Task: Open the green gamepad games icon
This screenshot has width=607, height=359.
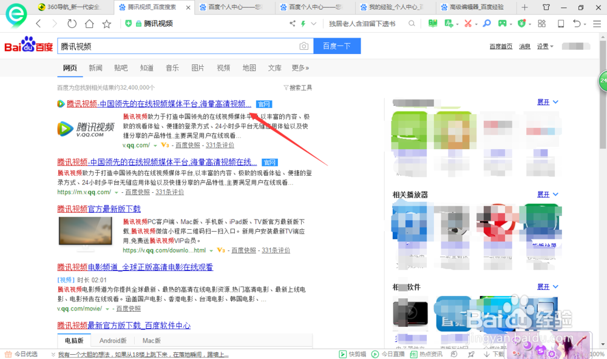Action: 502,24
